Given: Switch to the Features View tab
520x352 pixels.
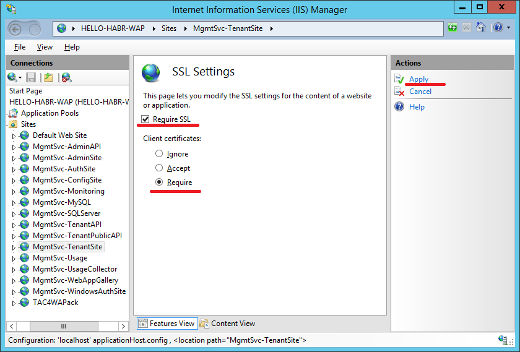Looking at the screenshot, I should (x=167, y=324).
